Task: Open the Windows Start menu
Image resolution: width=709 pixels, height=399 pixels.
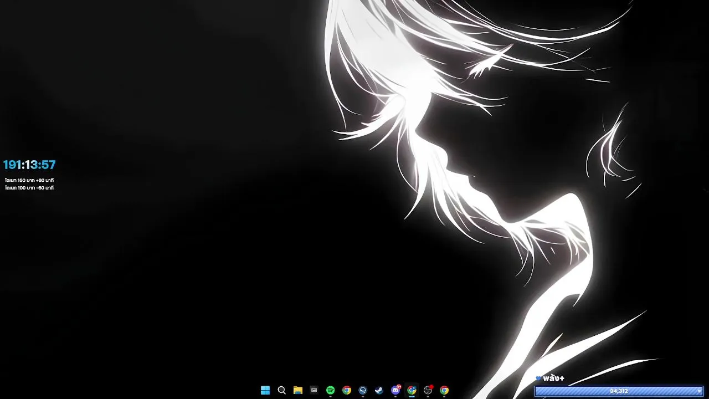Action: pos(265,390)
